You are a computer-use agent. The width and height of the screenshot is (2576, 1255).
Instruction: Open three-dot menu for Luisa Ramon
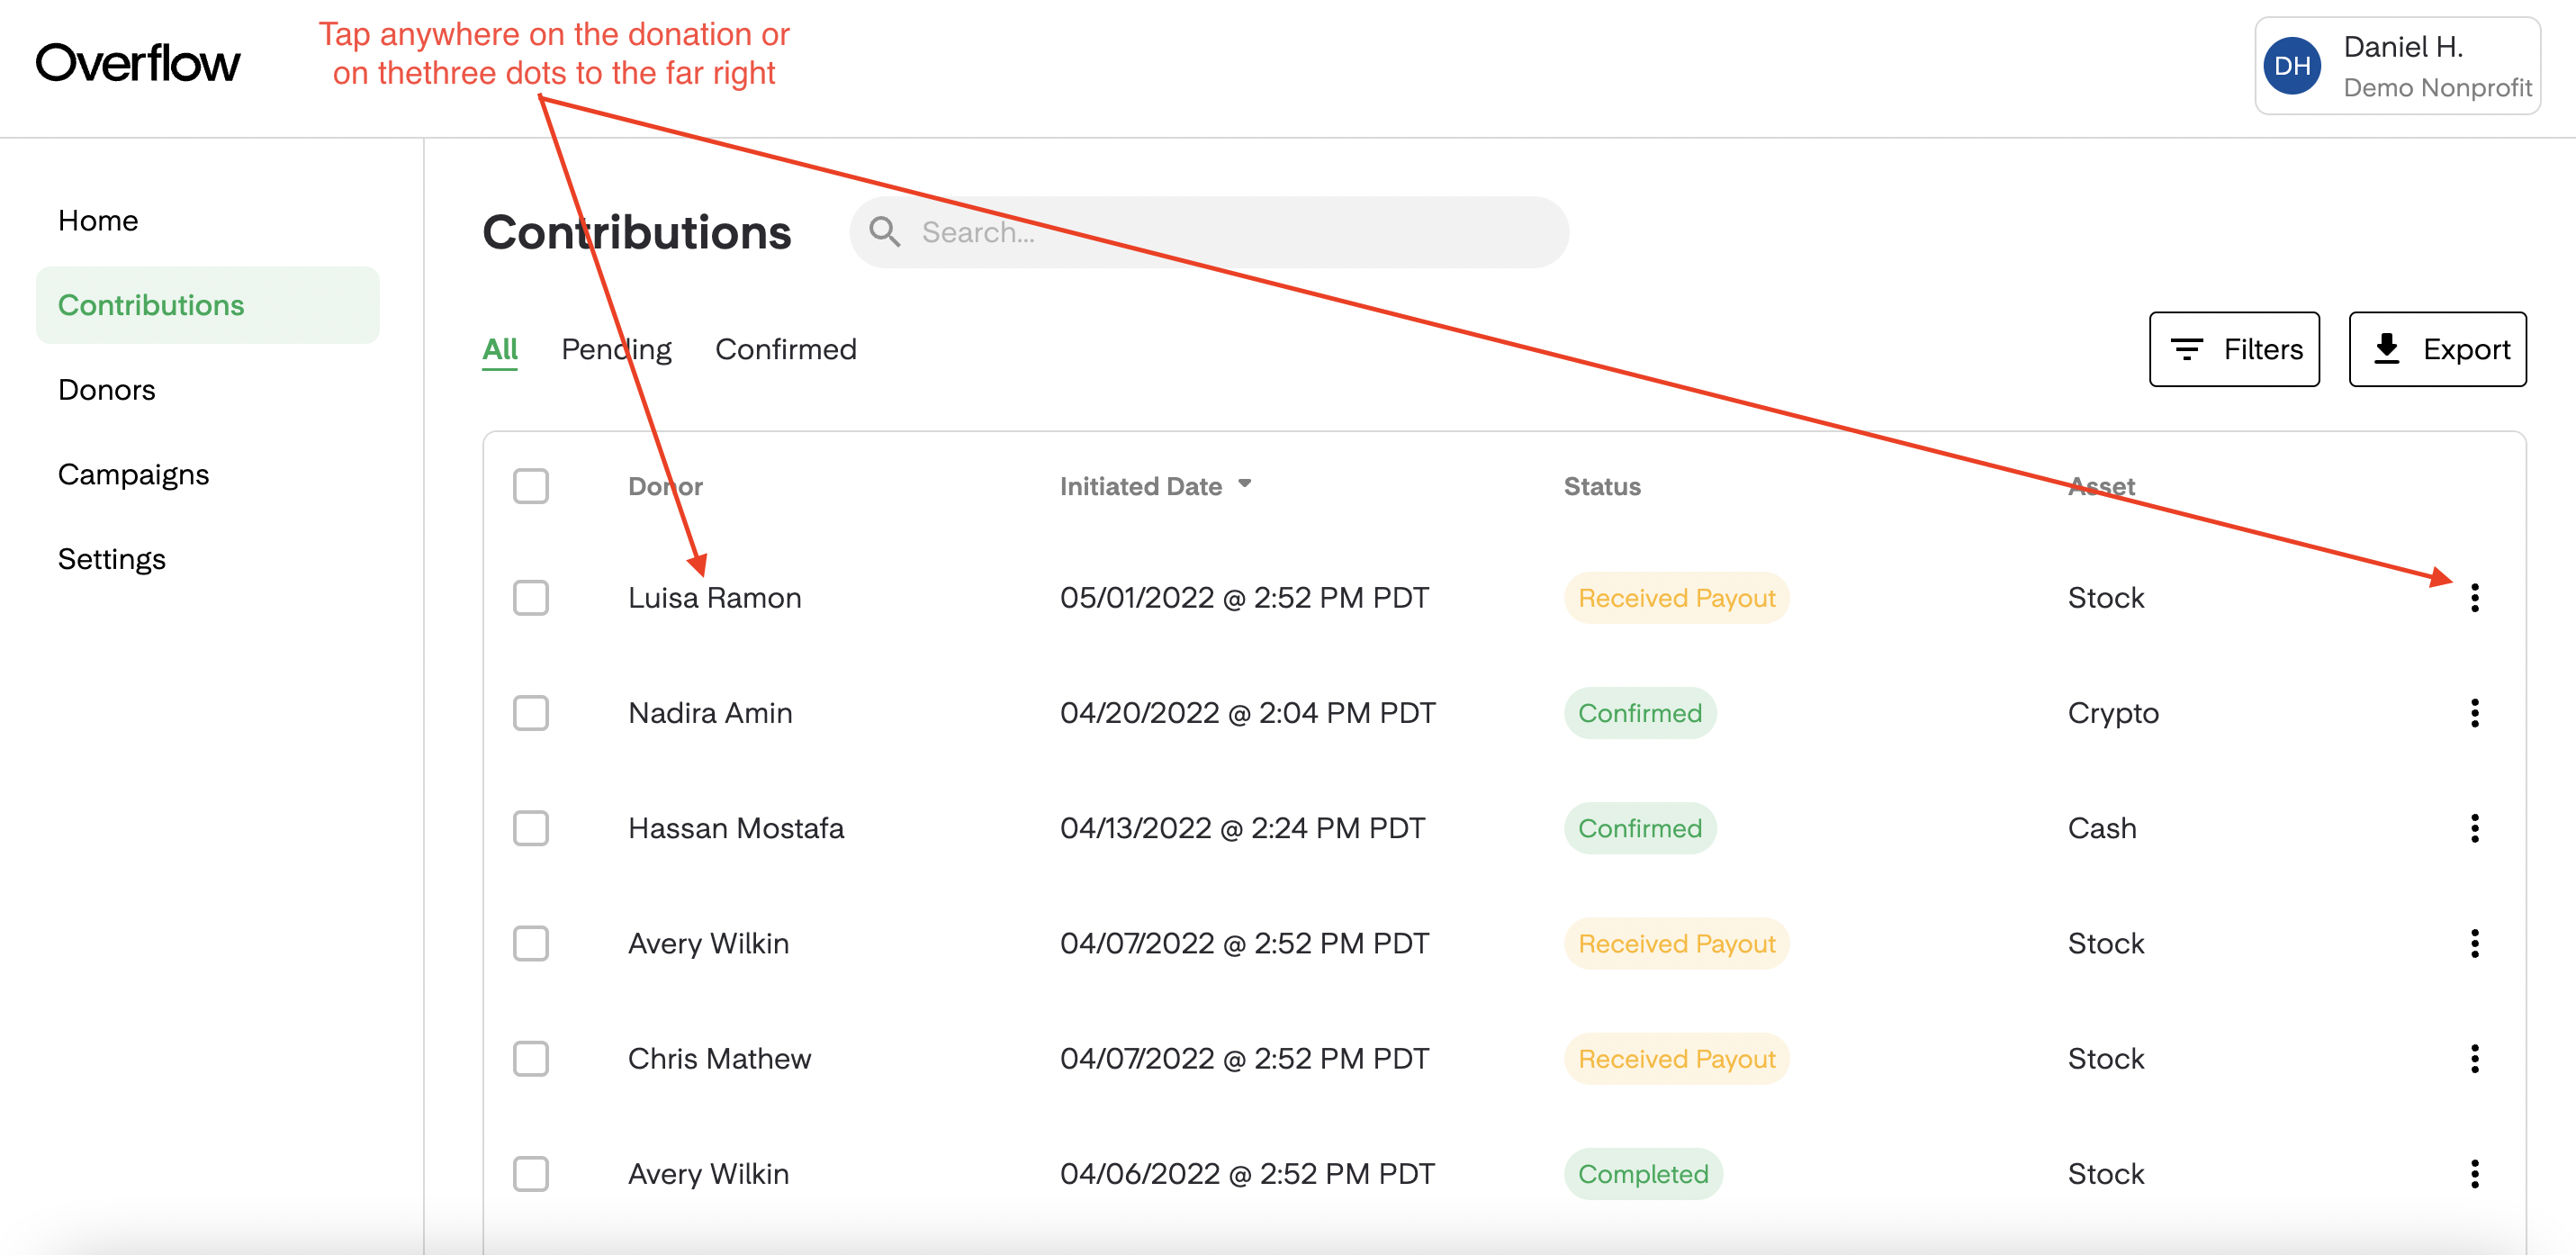pyautogui.click(x=2474, y=597)
